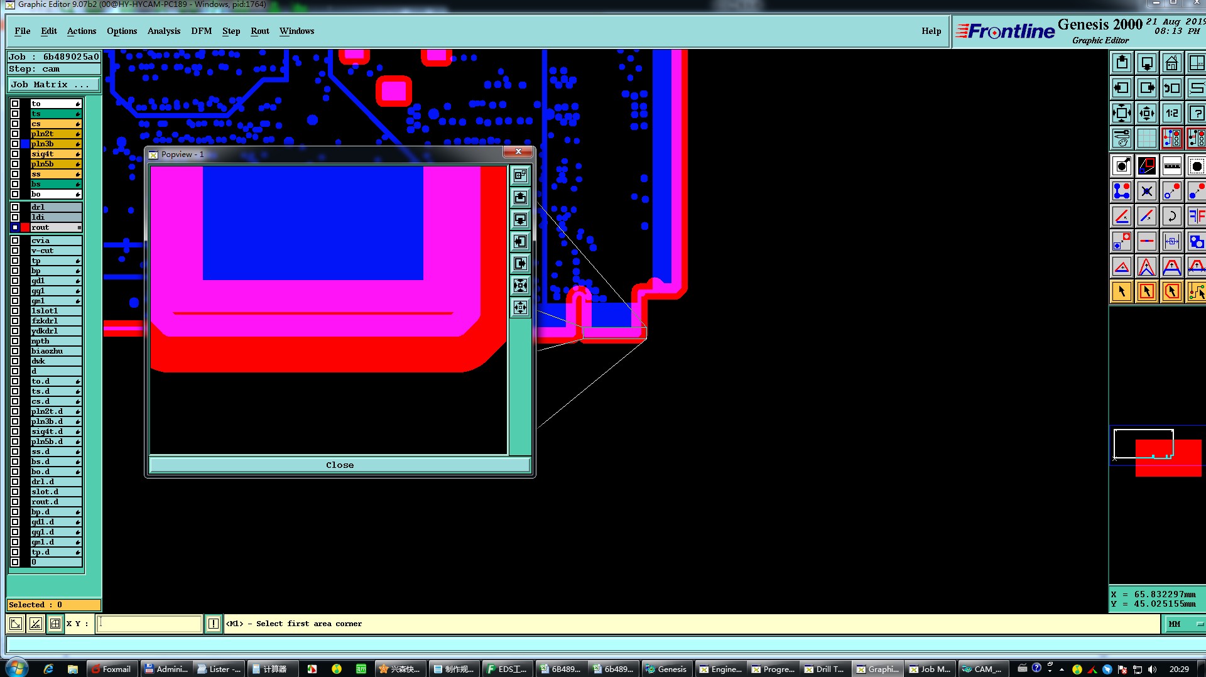This screenshot has width=1206, height=677.
Task: Open the Rout menu
Action: point(260,31)
